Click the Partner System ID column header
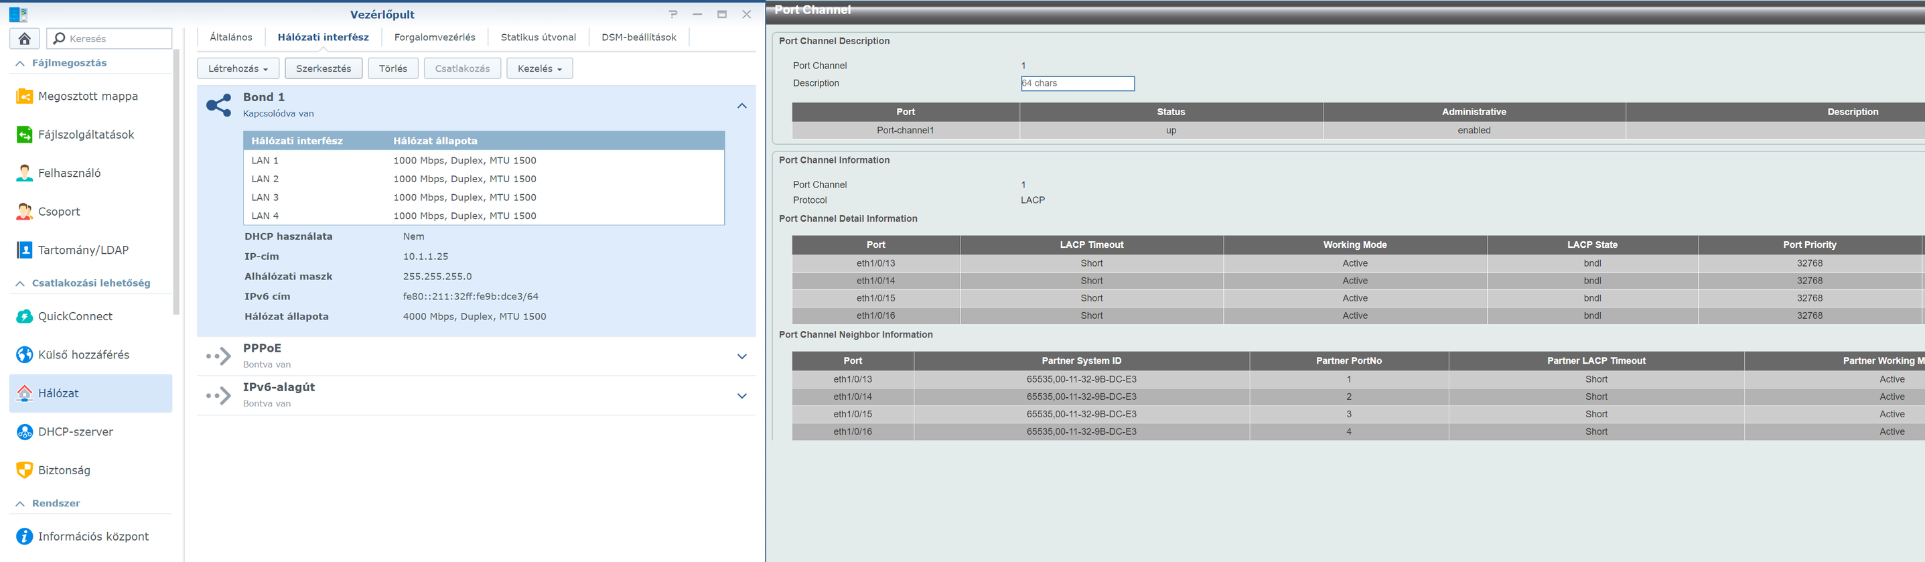This screenshot has height=562, width=1925. coord(1081,361)
